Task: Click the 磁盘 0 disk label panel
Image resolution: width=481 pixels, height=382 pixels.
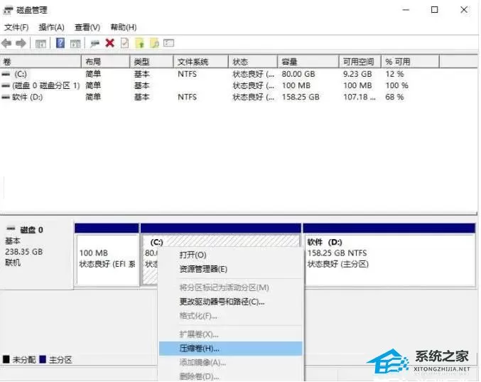Action: pos(37,254)
